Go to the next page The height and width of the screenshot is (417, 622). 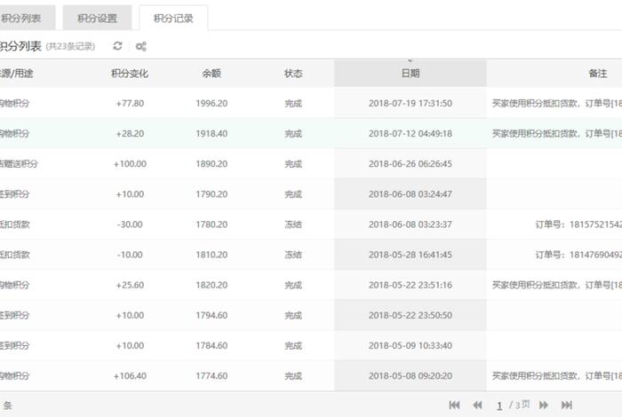pyautogui.click(x=544, y=405)
